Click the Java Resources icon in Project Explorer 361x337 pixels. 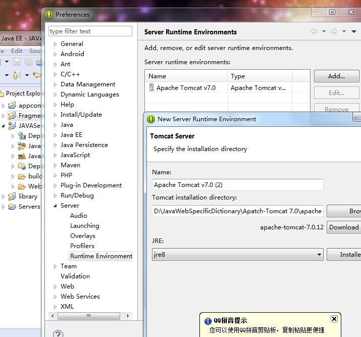coord(22,146)
